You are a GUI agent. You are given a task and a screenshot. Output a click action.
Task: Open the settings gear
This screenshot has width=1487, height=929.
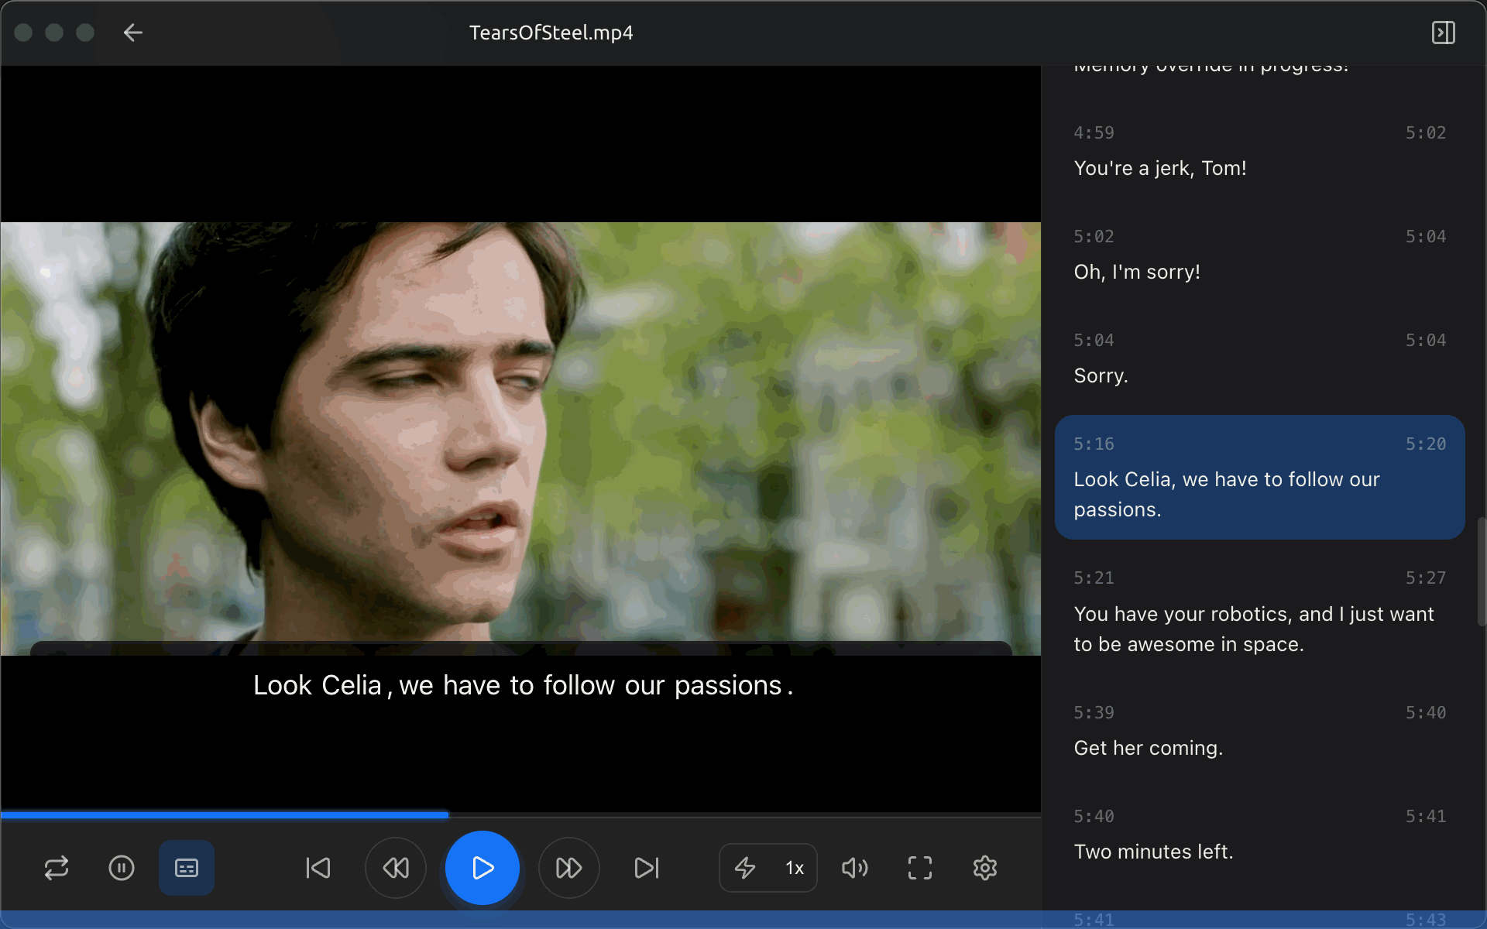(x=985, y=868)
